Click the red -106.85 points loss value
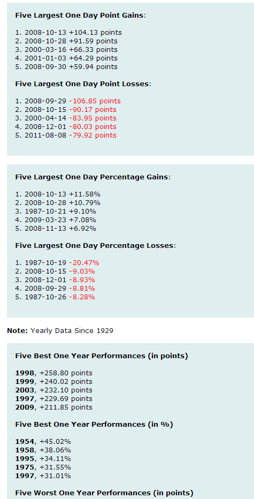 tap(95, 101)
